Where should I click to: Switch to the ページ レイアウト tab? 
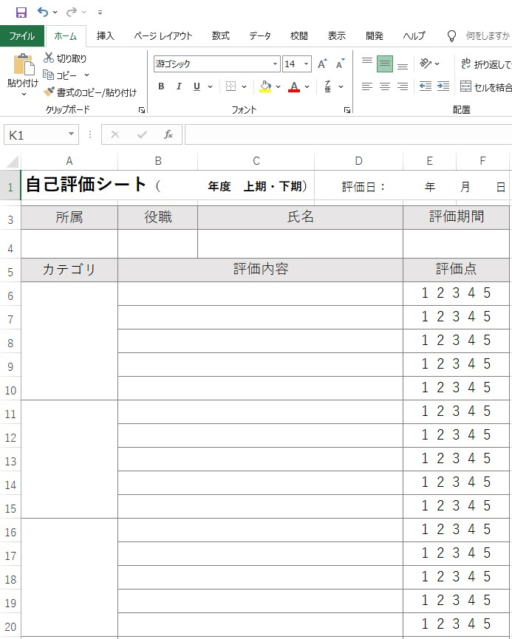163,36
